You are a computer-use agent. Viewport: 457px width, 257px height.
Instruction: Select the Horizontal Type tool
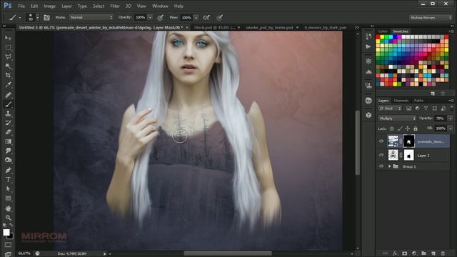coord(8,179)
